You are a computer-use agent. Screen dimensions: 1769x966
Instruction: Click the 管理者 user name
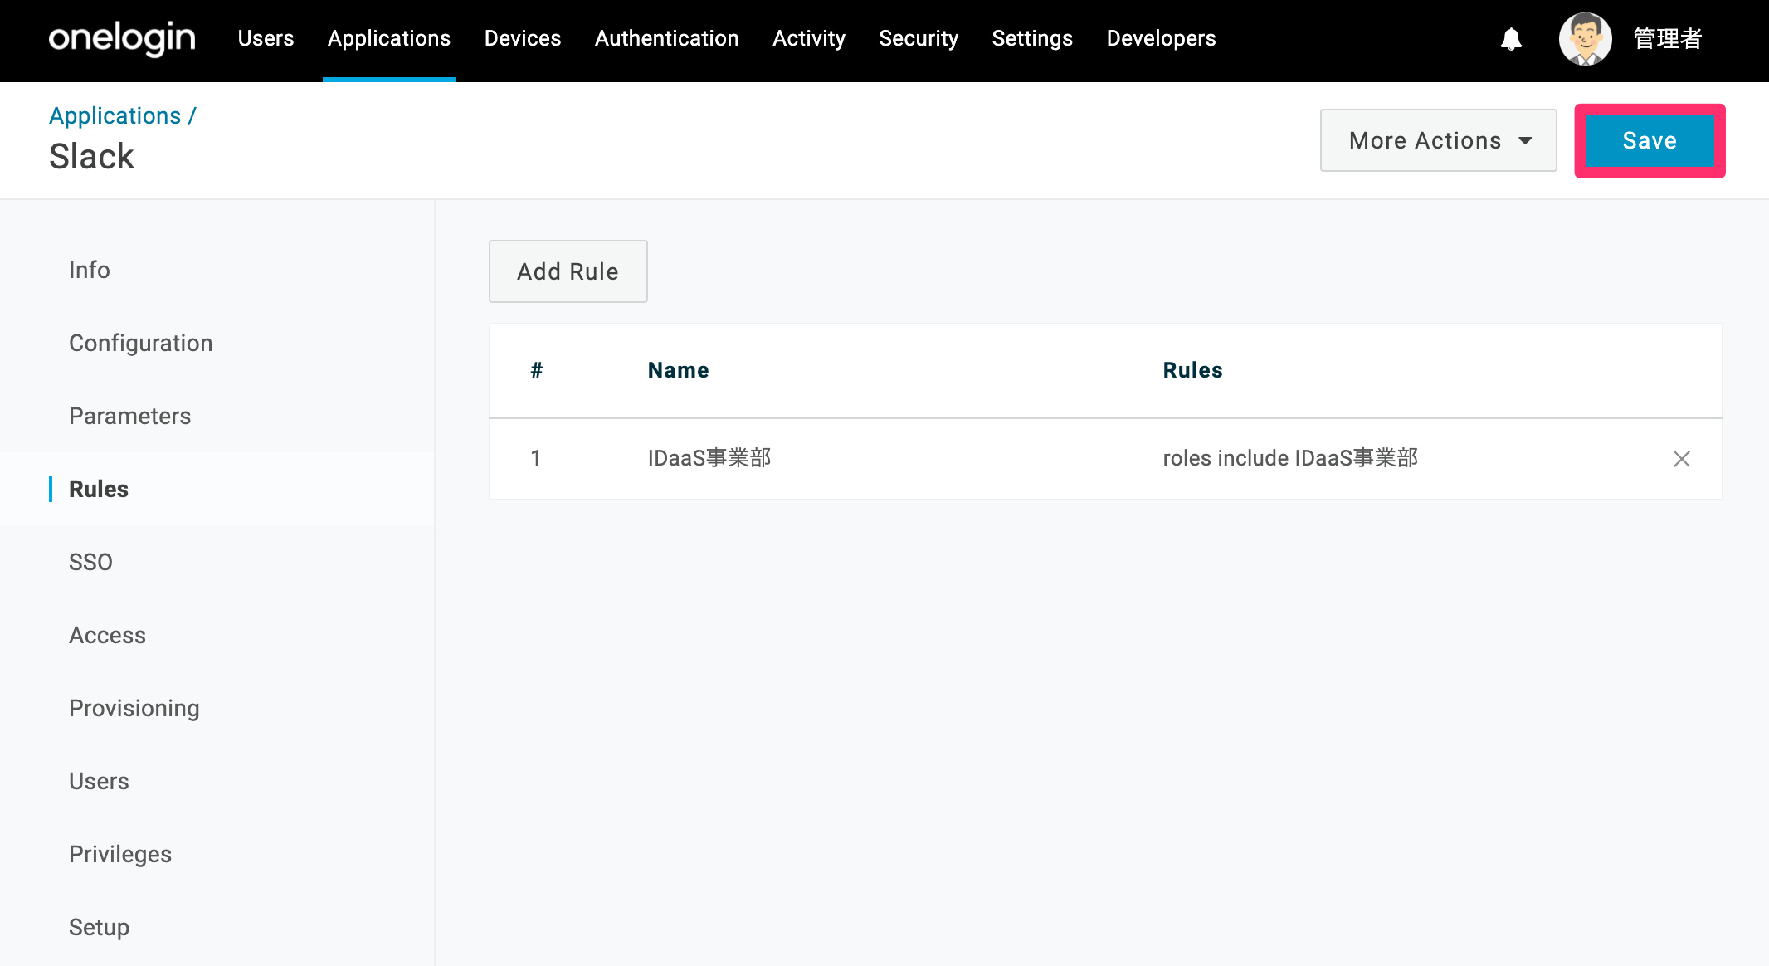coord(1668,39)
